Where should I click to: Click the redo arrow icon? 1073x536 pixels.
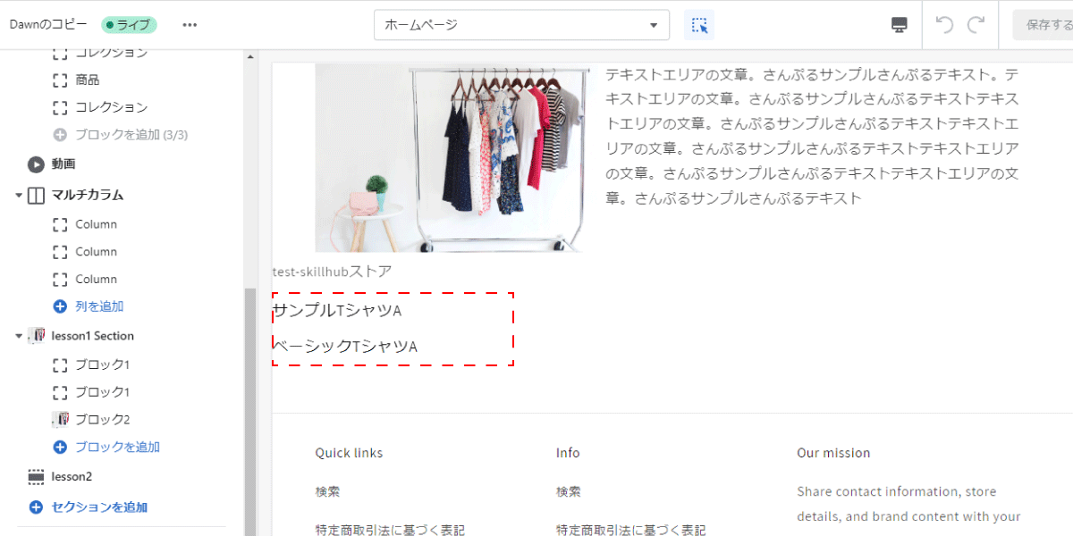[x=976, y=25]
